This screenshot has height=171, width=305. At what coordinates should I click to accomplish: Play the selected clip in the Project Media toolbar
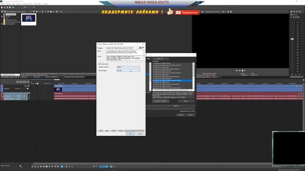[x=48, y=11]
